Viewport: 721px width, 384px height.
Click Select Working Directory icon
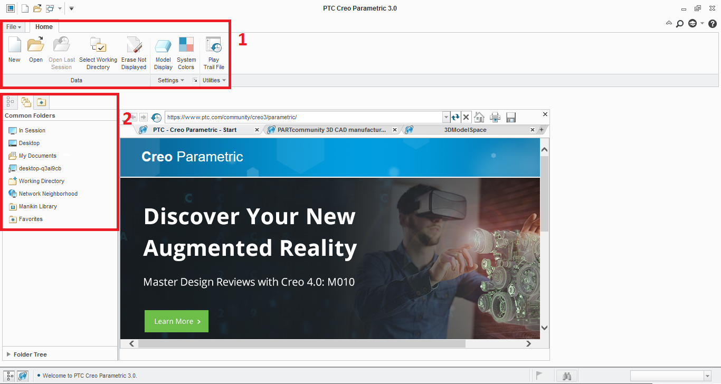(98, 45)
